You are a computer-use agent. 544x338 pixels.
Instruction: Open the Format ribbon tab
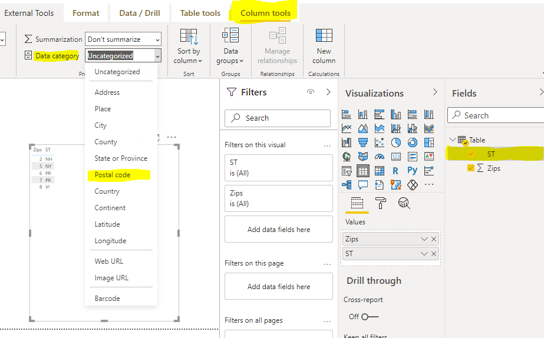point(85,13)
